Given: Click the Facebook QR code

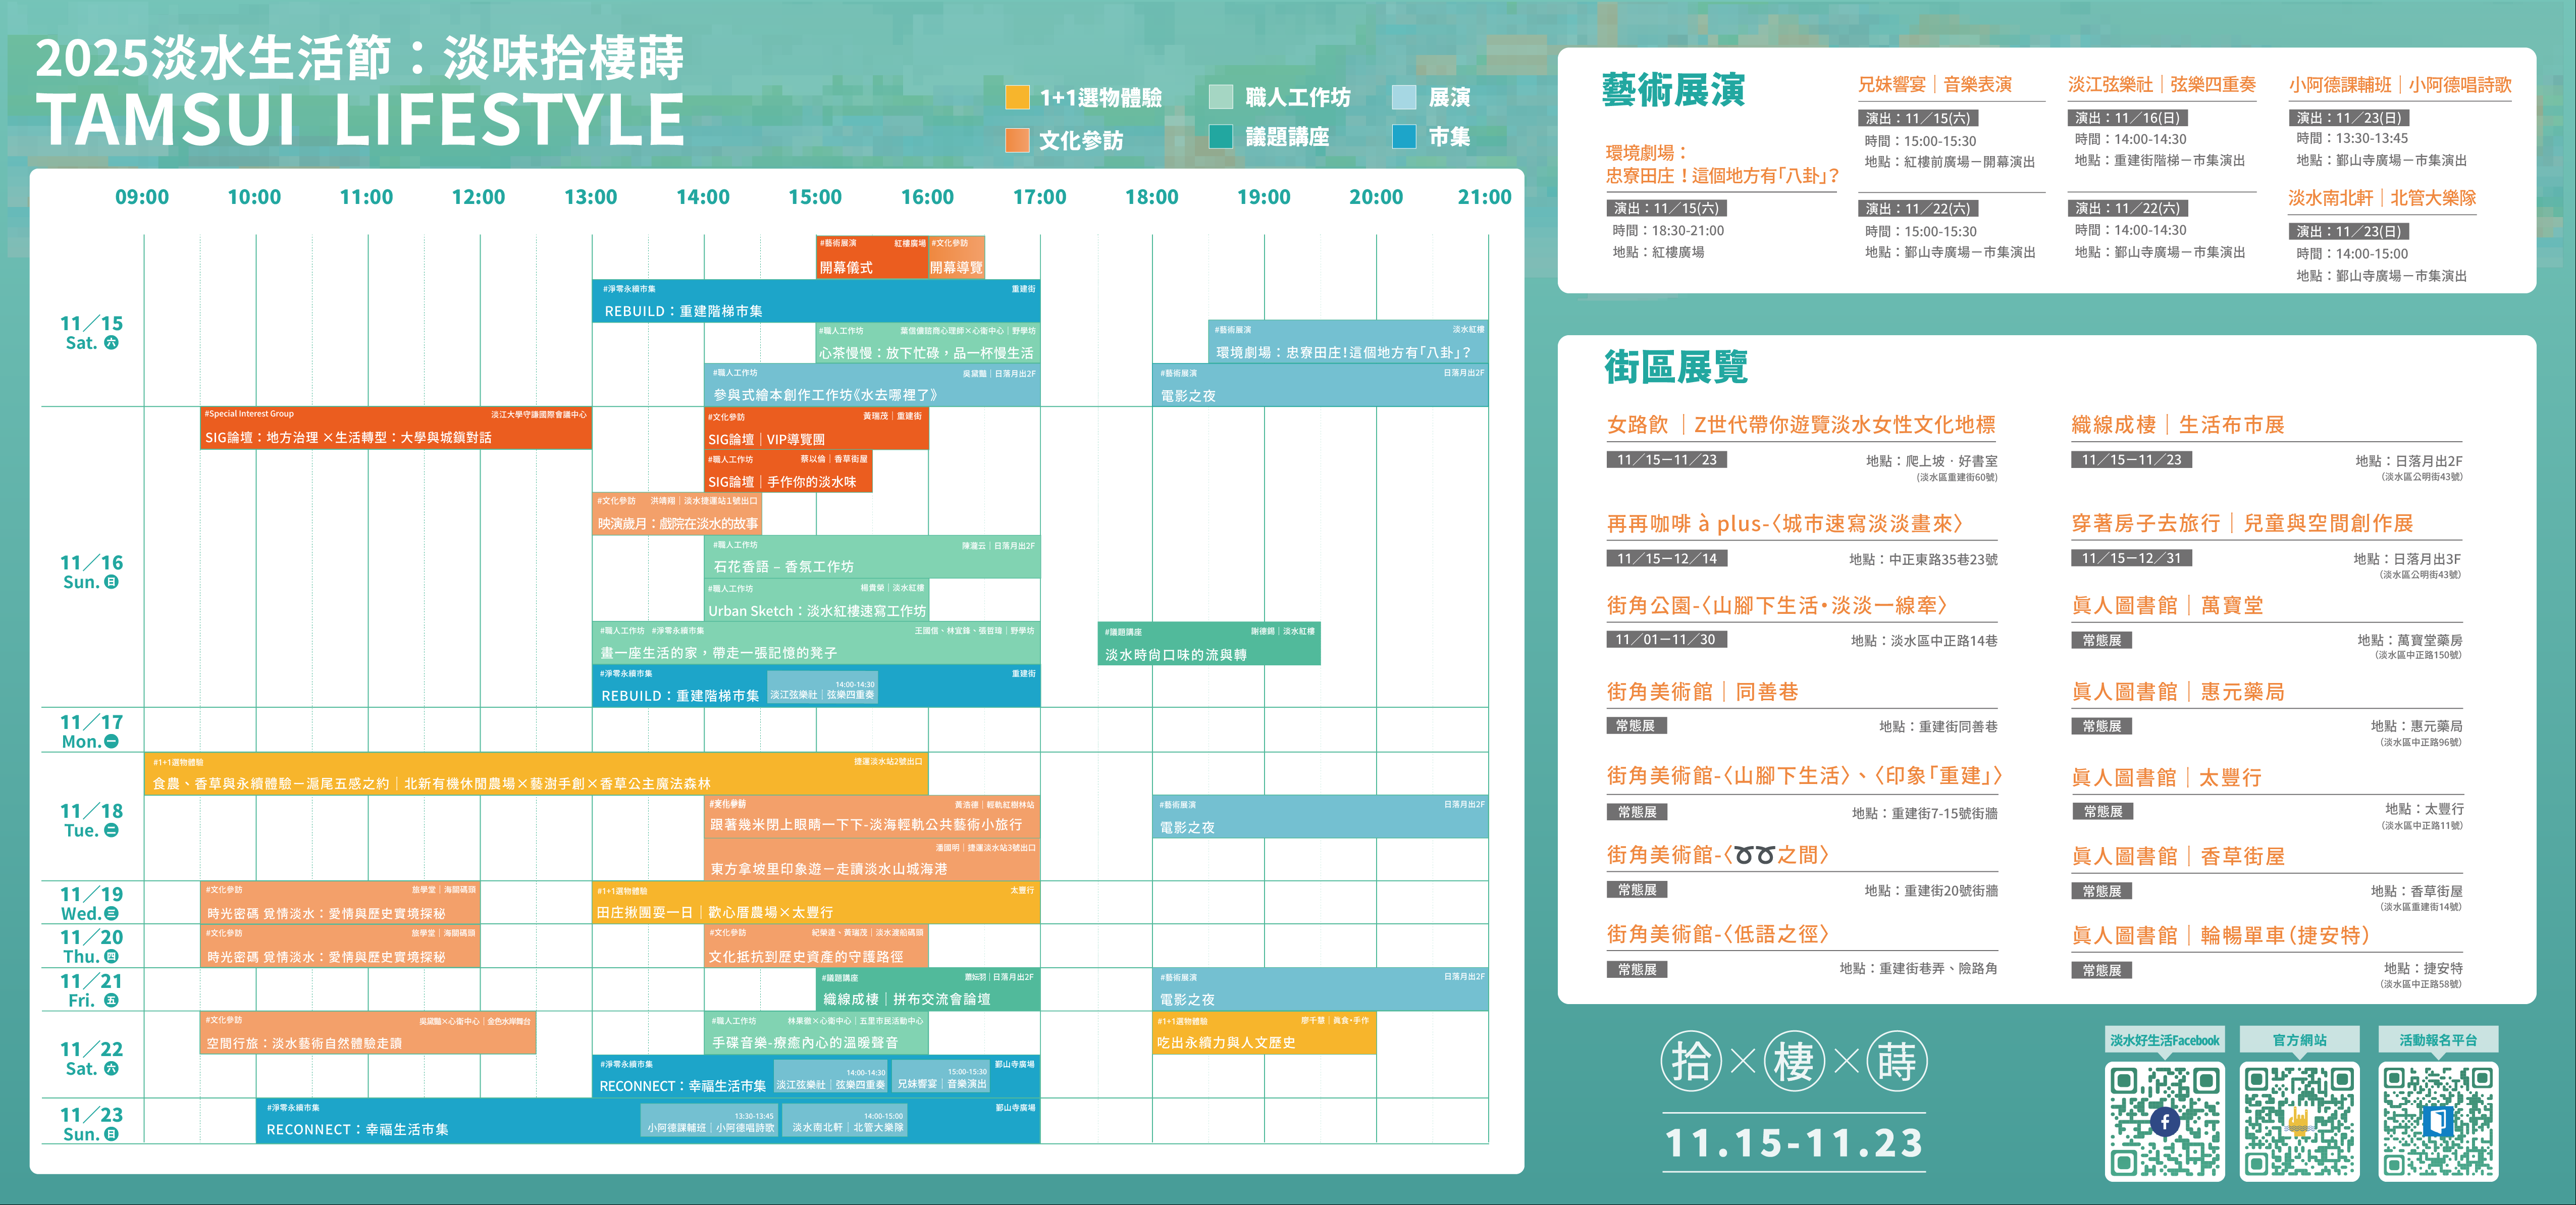Looking at the screenshot, I should [x=2164, y=1121].
